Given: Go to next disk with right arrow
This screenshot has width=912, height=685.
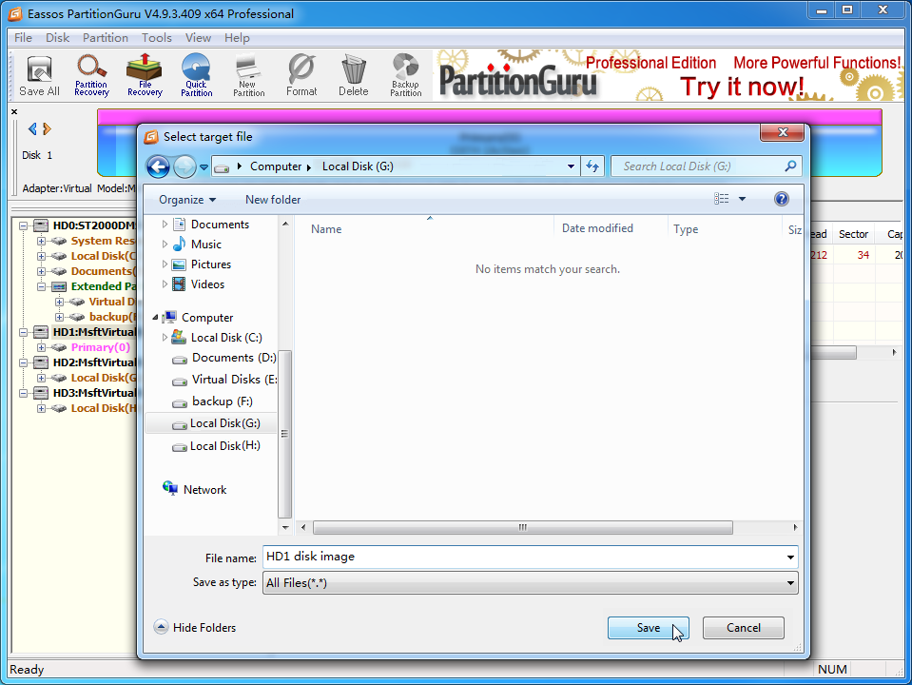Looking at the screenshot, I should pyautogui.click(x=48, y=128).
